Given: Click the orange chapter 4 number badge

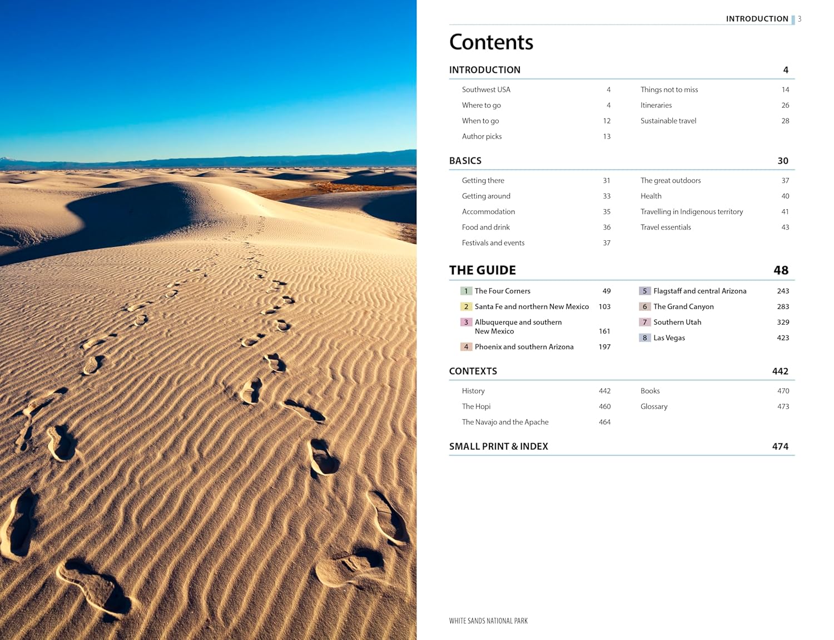Looking at the screenshot, I should click(x=466, y=346).
